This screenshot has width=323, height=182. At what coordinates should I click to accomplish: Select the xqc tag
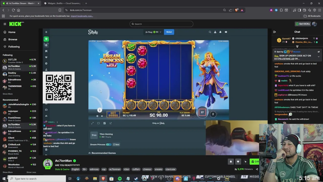(x=104, y=169)
